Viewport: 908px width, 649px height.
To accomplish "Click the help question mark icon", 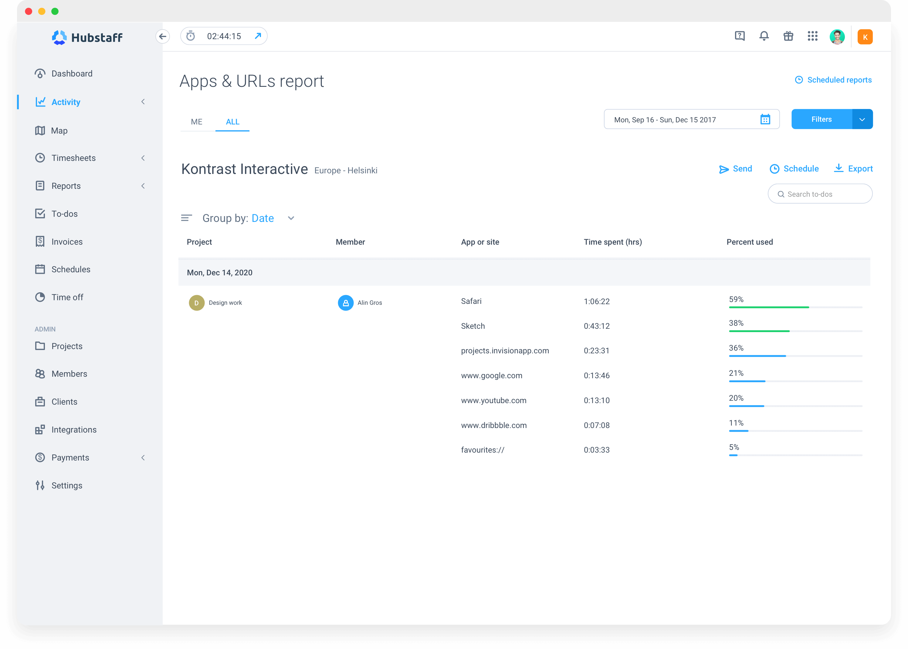I will [x=740, y=36].
